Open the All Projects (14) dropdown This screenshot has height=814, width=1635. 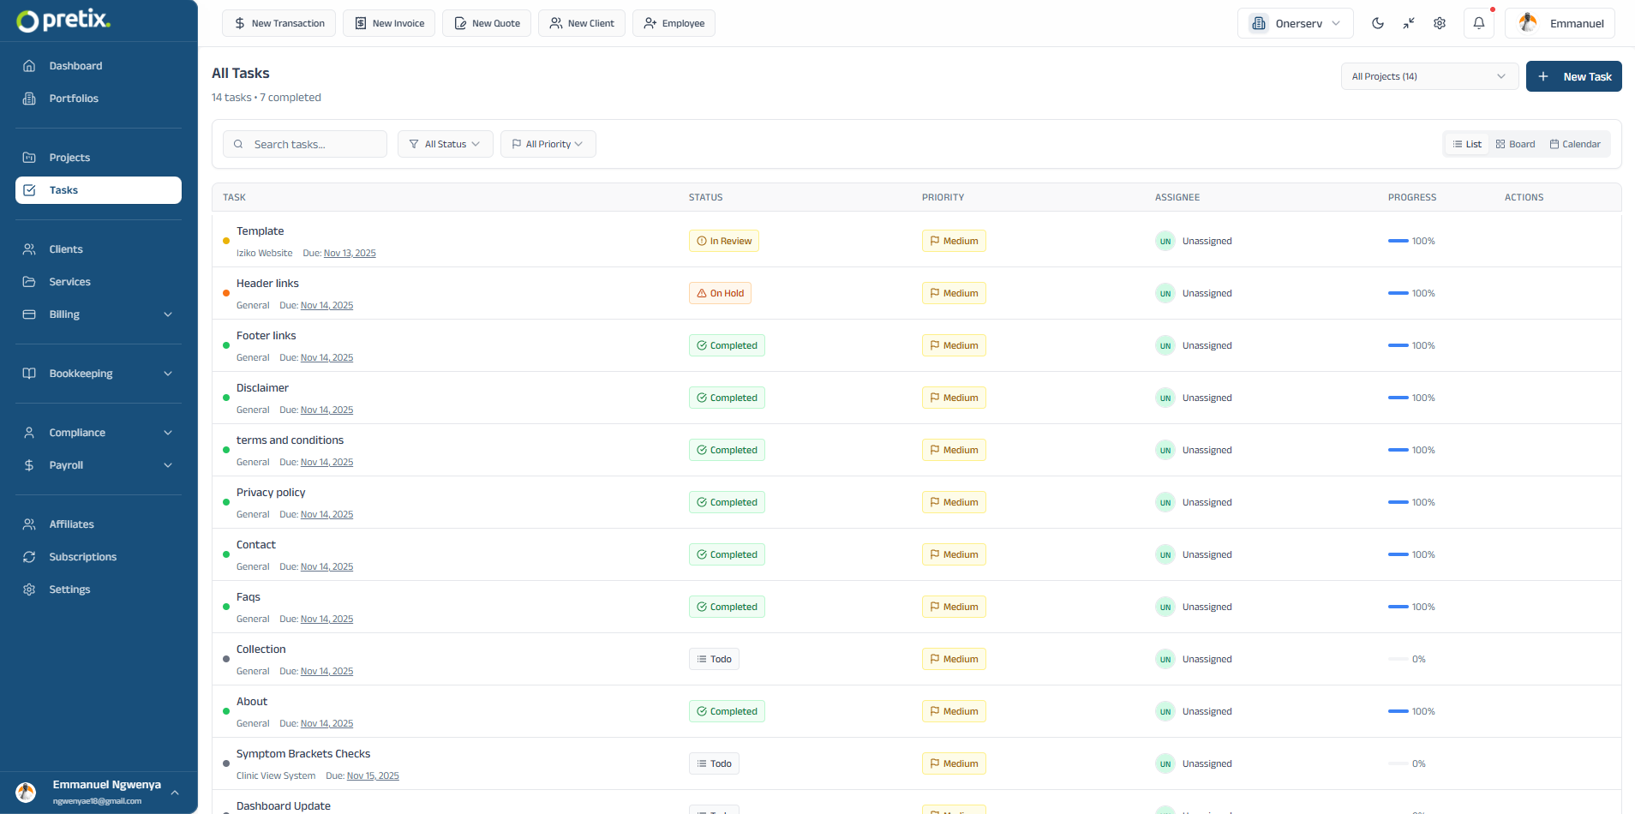point(1428,76)
